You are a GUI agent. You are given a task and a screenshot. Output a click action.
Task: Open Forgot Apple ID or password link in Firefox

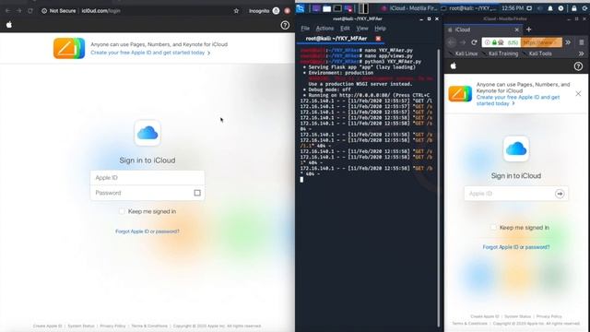click(x=516, y=247)
